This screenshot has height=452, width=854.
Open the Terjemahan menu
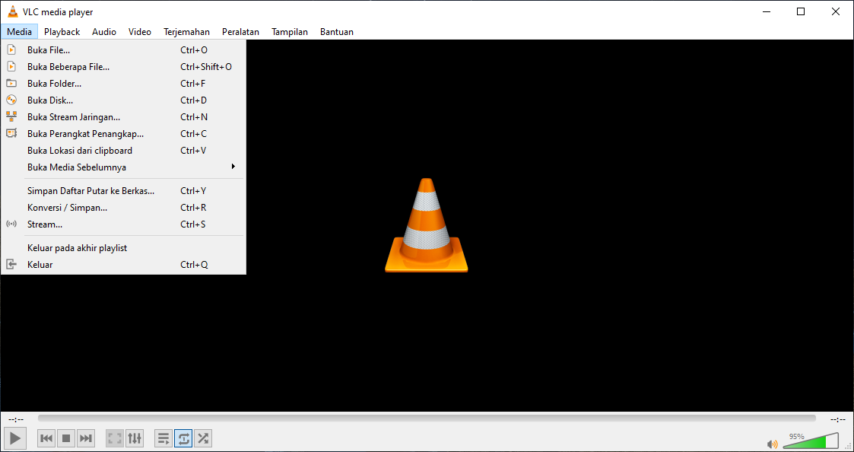pyautogui.click(x=186, y=31)
